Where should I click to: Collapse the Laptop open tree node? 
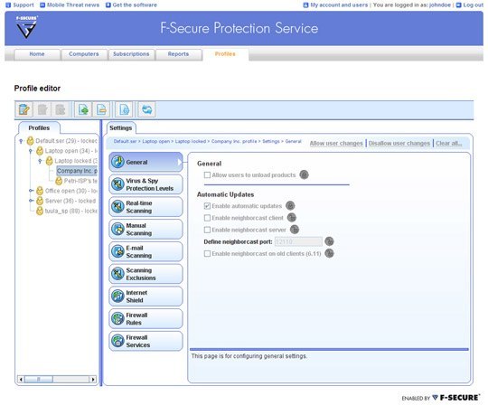coord(31,151)
